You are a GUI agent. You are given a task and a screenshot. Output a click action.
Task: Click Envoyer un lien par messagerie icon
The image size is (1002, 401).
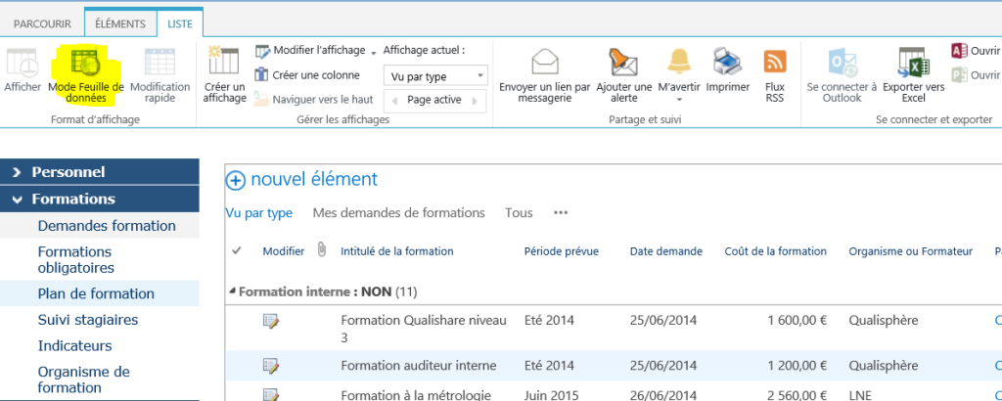coord(545,63)
